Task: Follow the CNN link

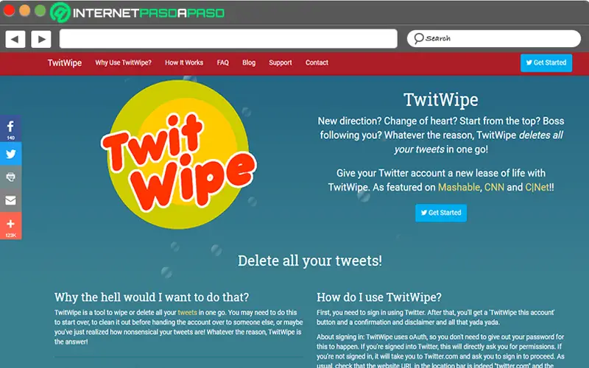Action: pyautogui.click(x=494, y=187)
